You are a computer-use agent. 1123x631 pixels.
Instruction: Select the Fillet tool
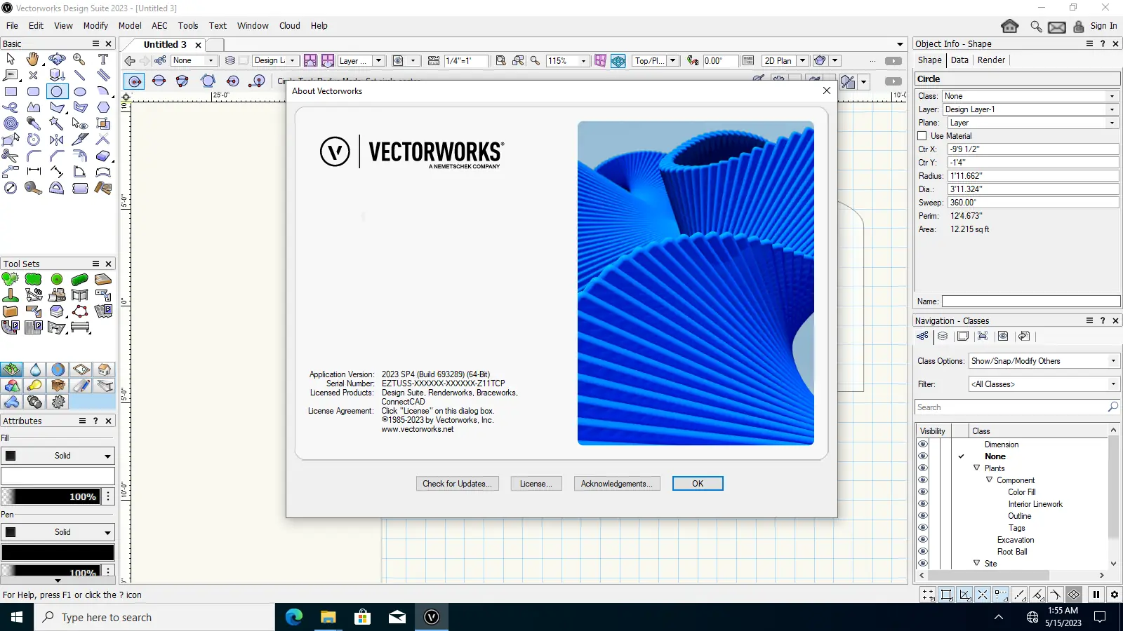(x=33, y=156)
